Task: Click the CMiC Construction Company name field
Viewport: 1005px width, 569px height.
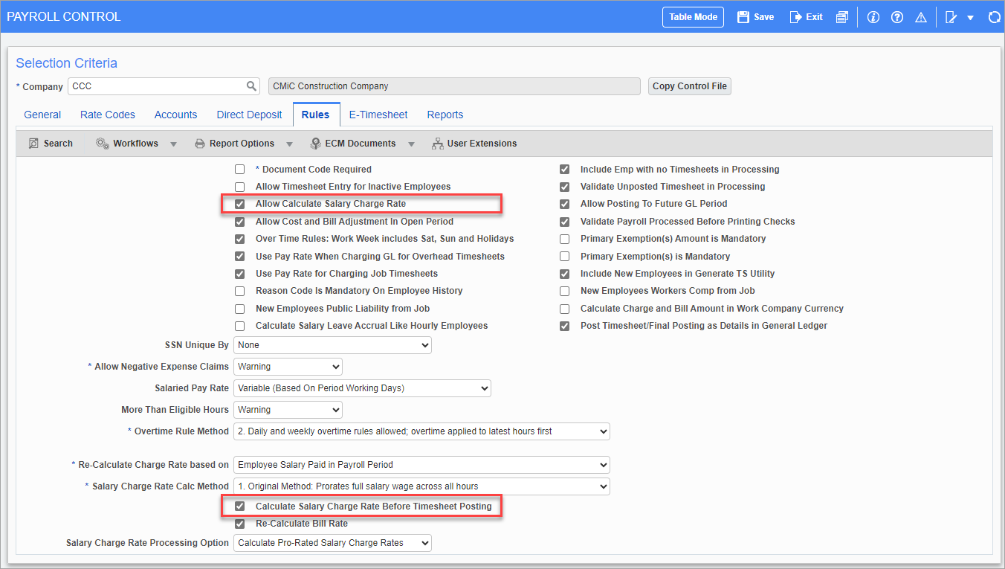Action: 454,86
